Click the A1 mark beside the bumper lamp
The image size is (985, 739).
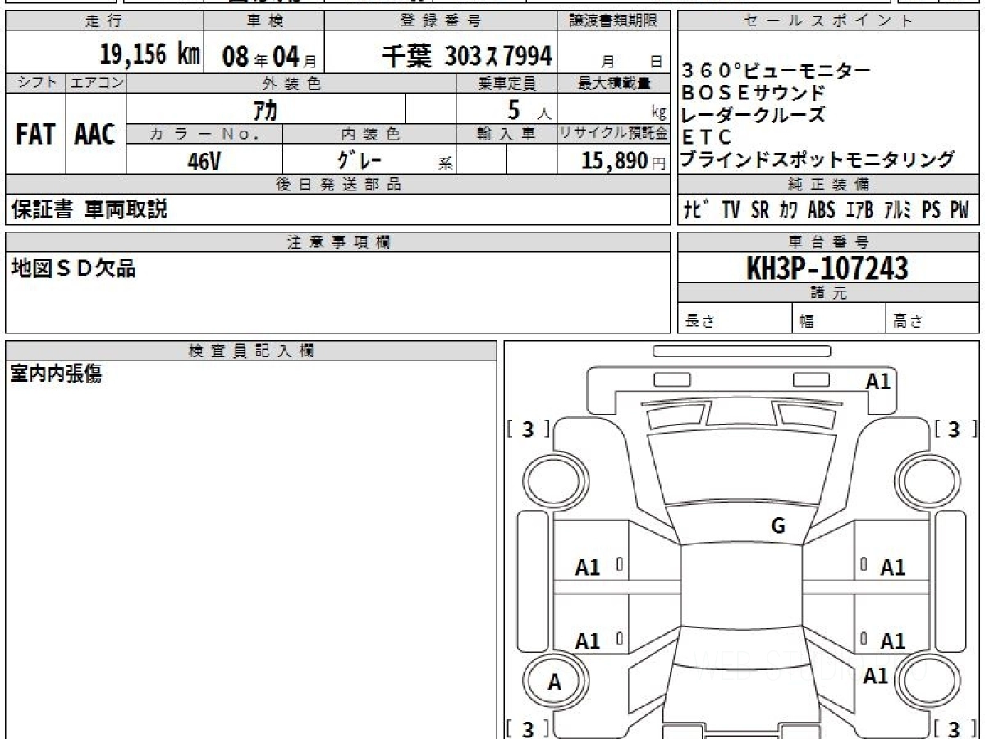click(878, 381)
